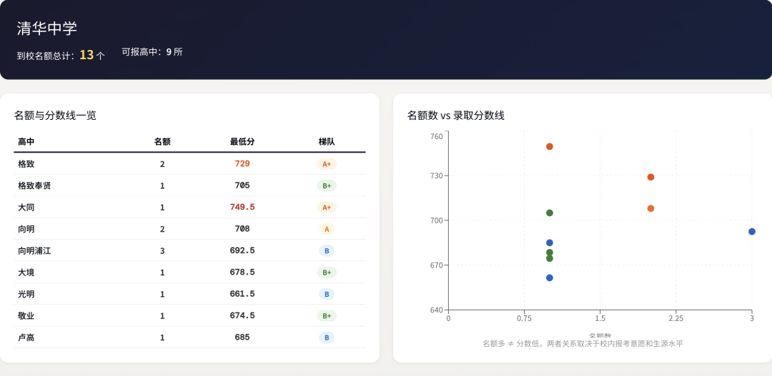Click the red 749.5 score for 大同
The width and height of the screenshot is (772, 376).
[x=242, y=208]
